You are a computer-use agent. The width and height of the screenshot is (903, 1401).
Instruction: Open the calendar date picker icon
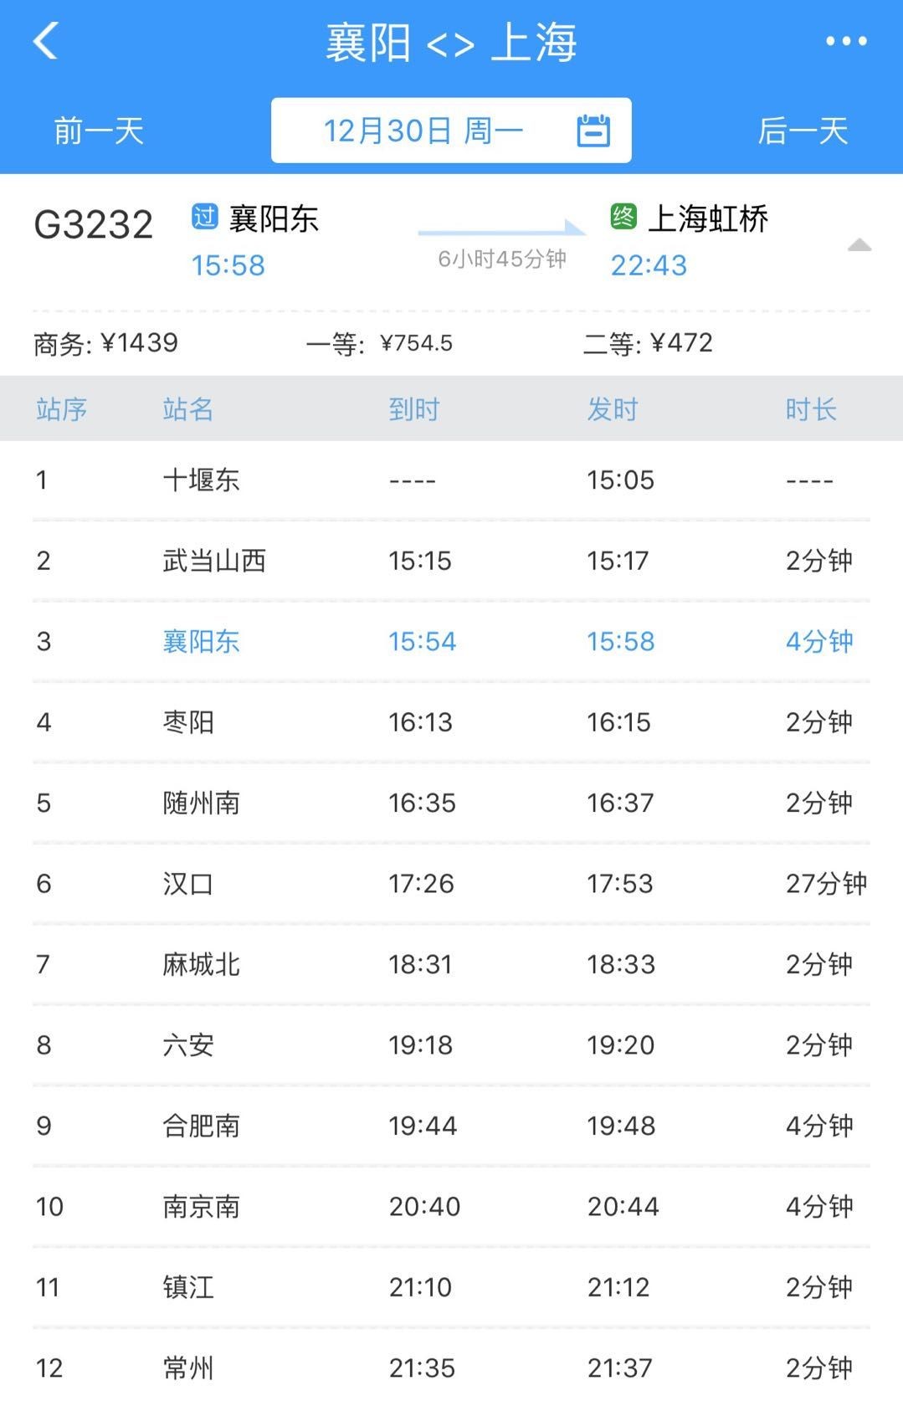[593, 131]
